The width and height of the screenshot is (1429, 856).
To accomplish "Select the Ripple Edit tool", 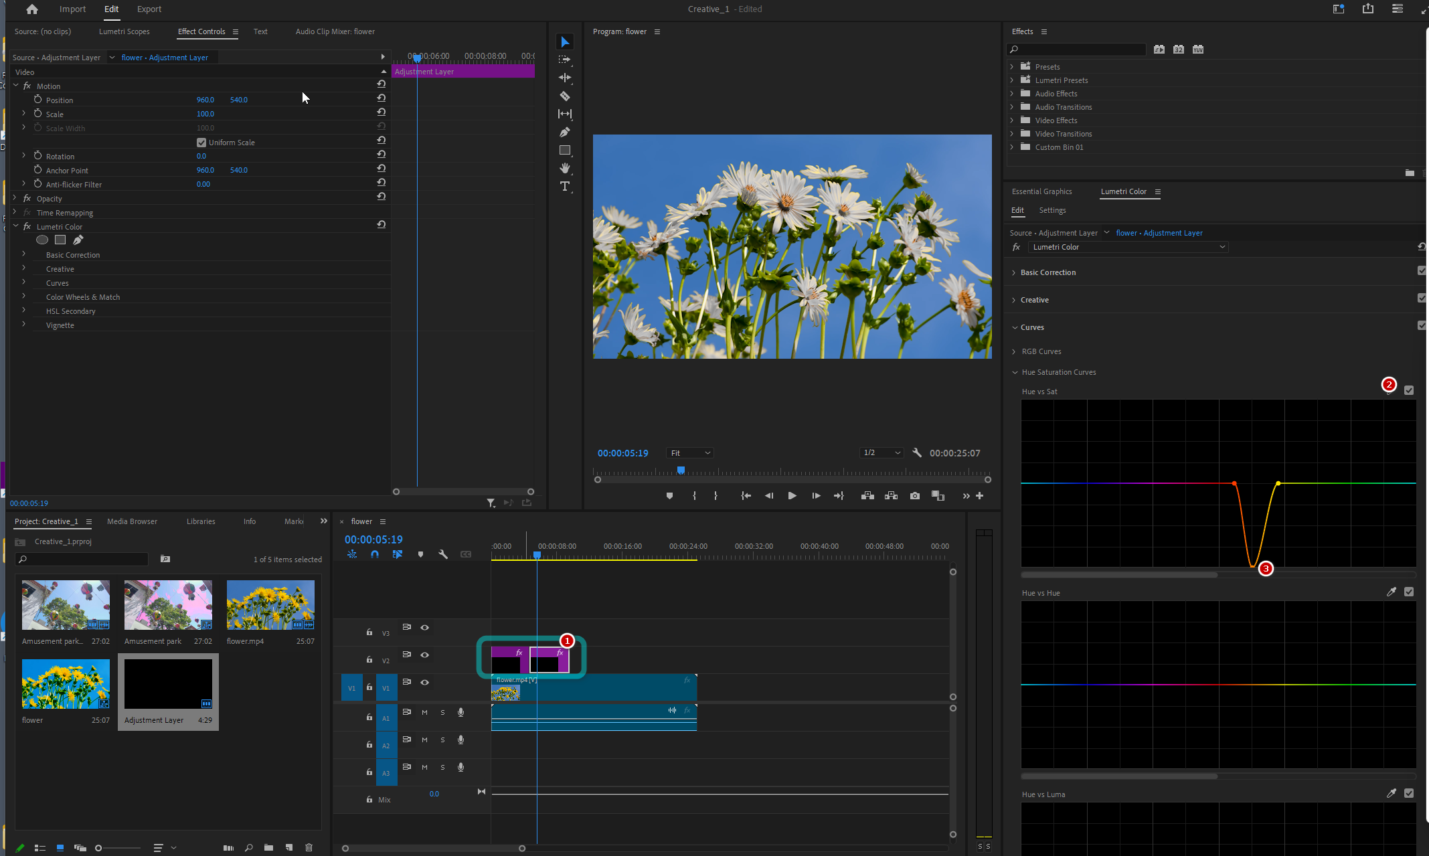I will [x=564, y=78].
